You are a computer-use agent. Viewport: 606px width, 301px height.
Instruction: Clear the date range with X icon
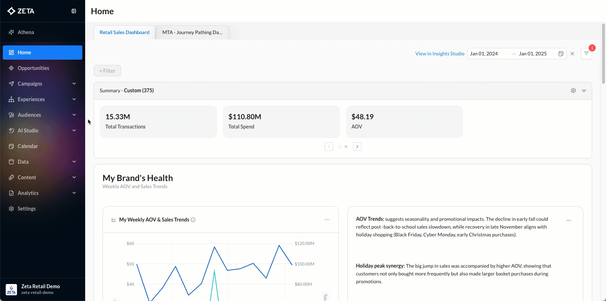(x=572, y=54)
